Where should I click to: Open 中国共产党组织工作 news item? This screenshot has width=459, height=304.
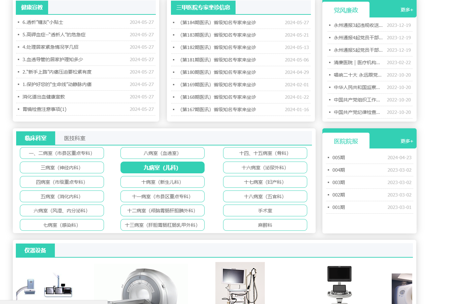coord(357,100)
